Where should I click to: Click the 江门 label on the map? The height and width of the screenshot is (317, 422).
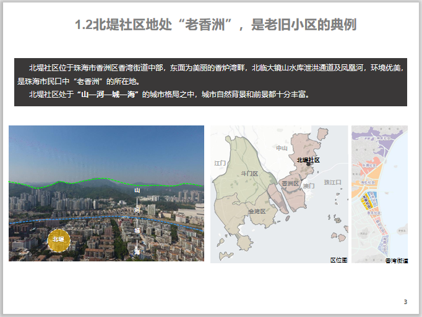point(221,163)
